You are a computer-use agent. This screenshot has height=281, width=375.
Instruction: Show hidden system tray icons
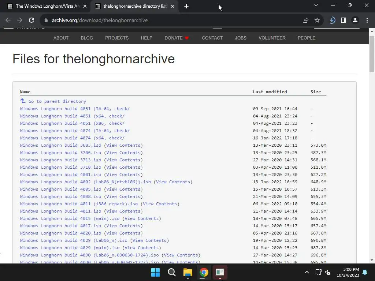(307, 272)
